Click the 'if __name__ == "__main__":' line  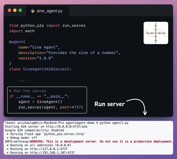pos(39,96)
